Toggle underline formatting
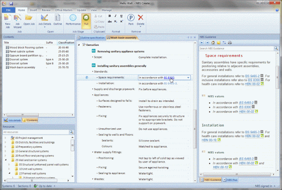Viewport: 282px width, 190px height. pyautogui.click(x=122, y=16)
